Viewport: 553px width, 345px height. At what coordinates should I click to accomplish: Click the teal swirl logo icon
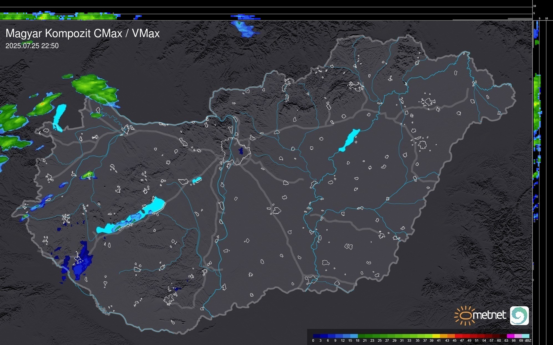(519, 315)
